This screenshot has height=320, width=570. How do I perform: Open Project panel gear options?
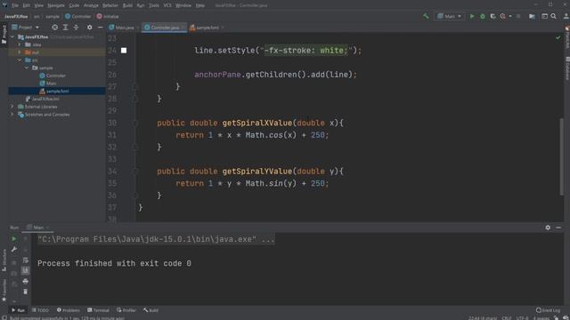[89, 28]
